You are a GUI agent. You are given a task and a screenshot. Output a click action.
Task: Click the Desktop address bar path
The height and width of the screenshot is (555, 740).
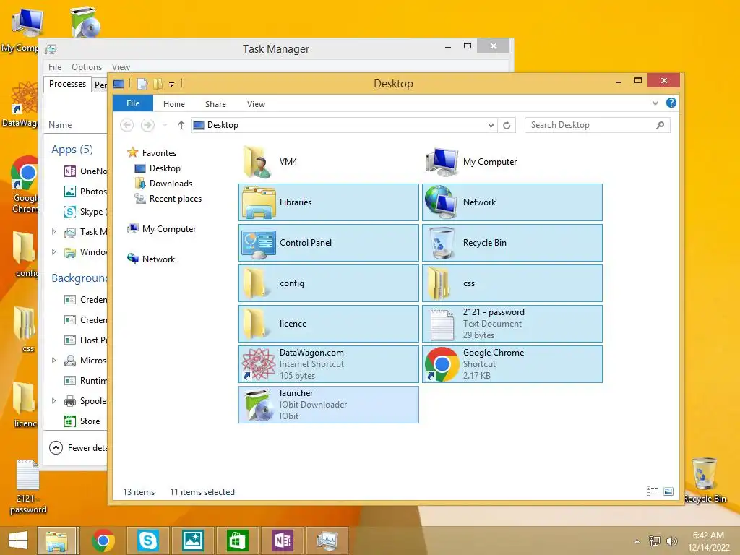coord(223,125)
